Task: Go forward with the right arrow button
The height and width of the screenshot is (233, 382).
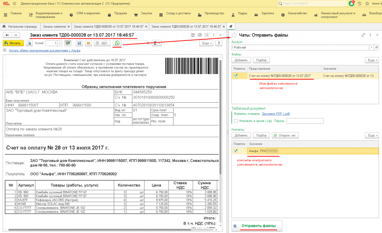Action: click(15, 35)
